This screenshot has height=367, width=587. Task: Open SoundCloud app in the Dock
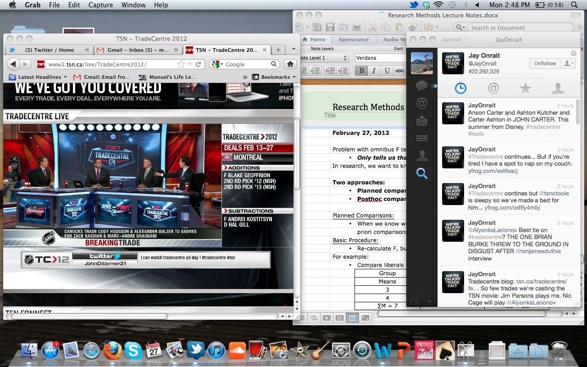click(x=237, y=351)
